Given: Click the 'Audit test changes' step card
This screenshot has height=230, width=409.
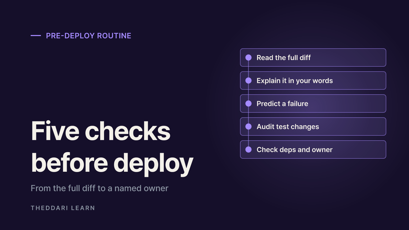Looking at the screenshot, I should (313, 126).
